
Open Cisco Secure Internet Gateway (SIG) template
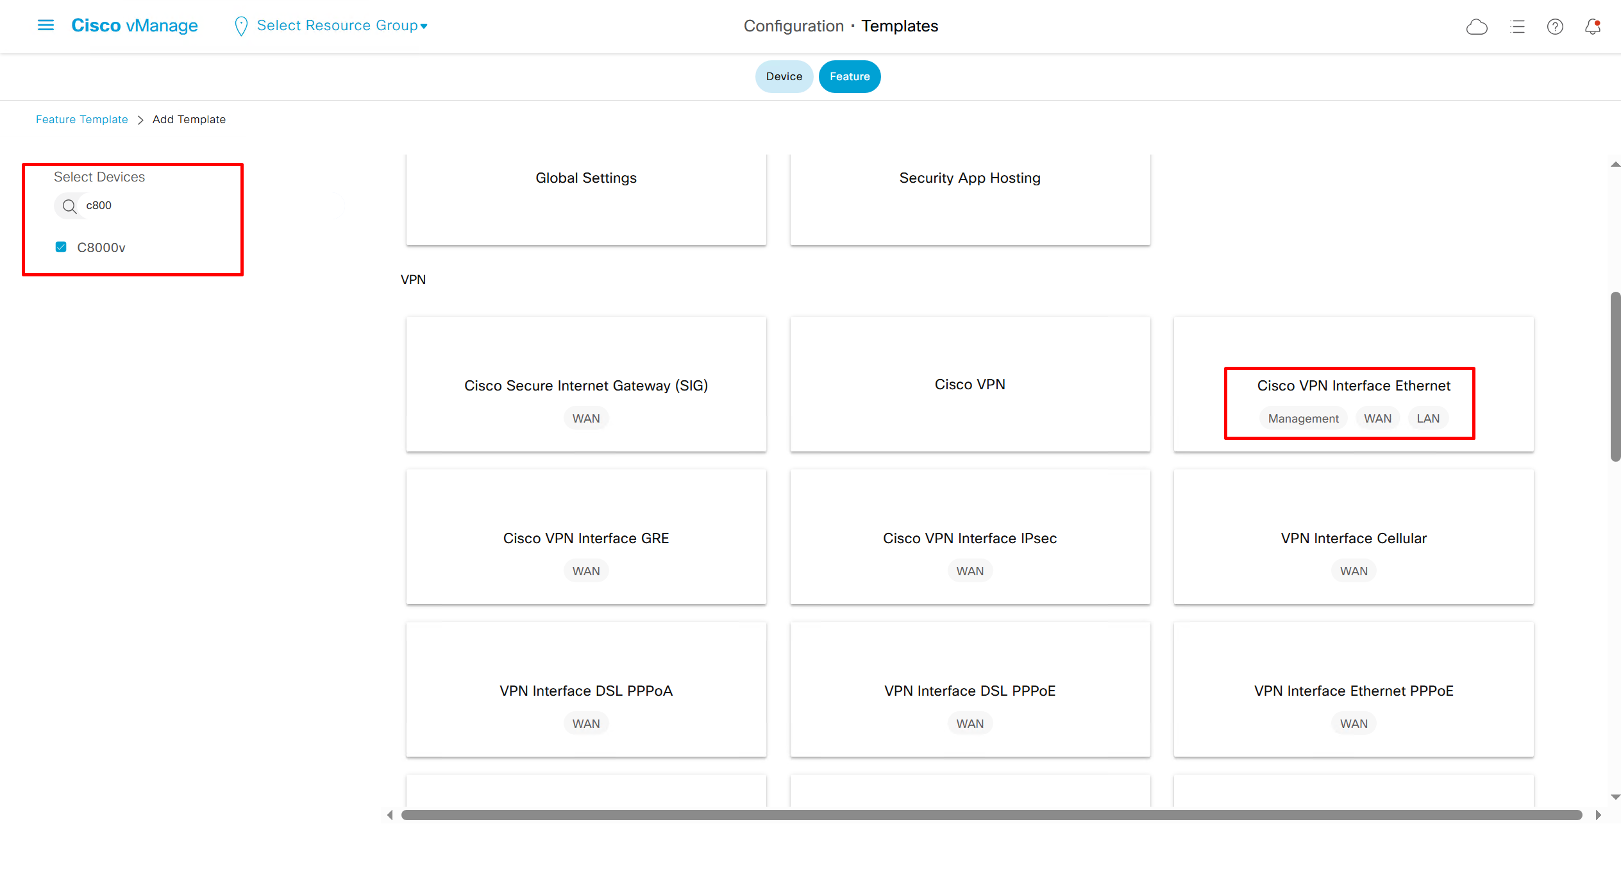[585, 385]
